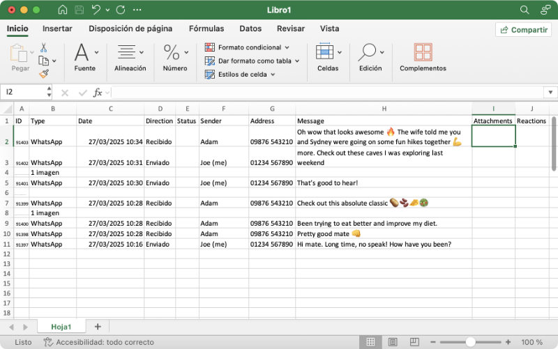
Task: Open the Edición group
Action: (371, 57)
